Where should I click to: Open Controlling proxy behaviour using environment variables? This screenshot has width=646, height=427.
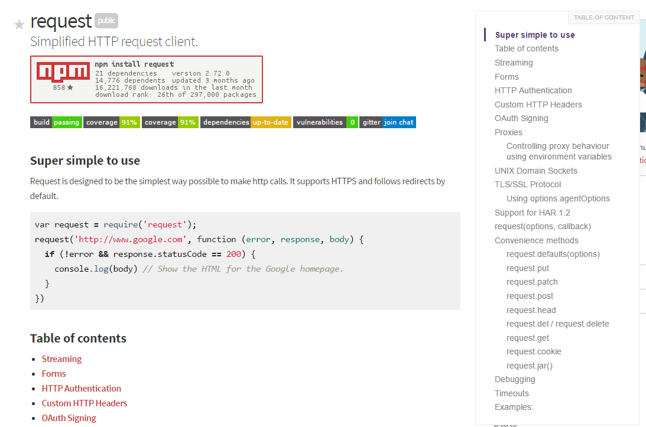tap(559, 151)
